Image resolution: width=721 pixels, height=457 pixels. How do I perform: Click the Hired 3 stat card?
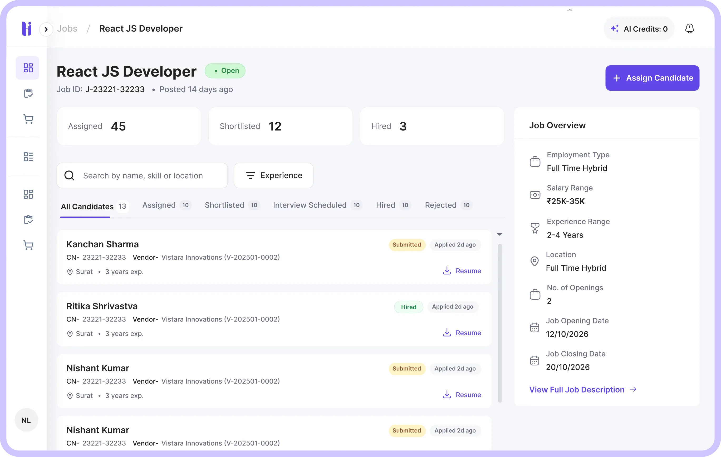click(x=432, y=126)
